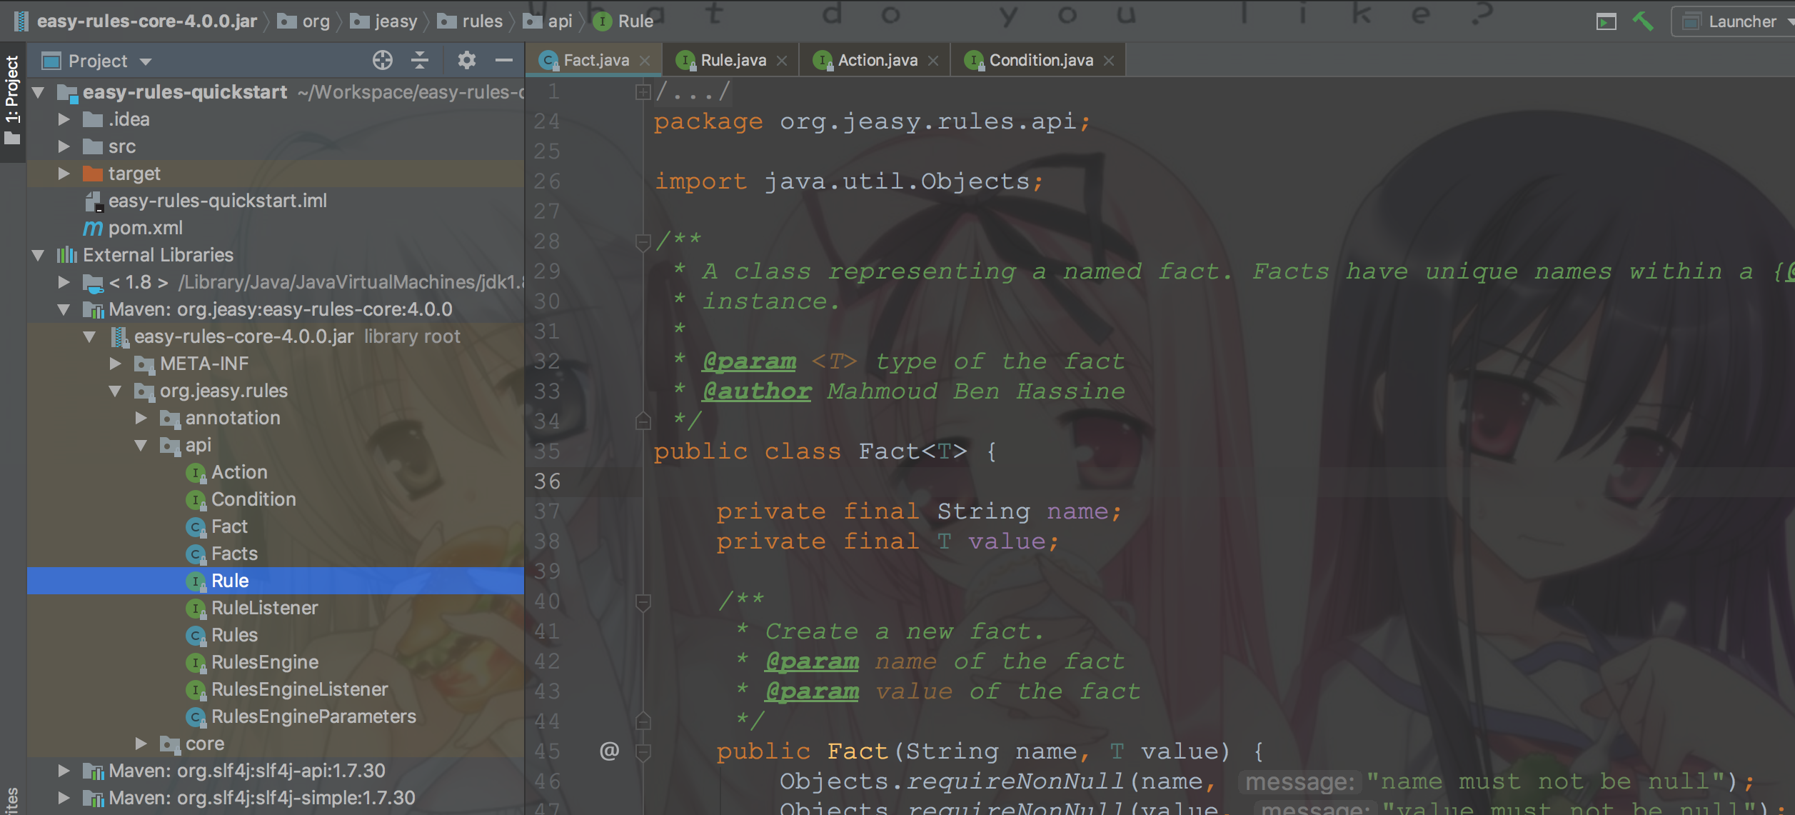Expand the .idea folder
Image resolution: width=1795 pixels, height=815 pixels.
tap(64, 119)
